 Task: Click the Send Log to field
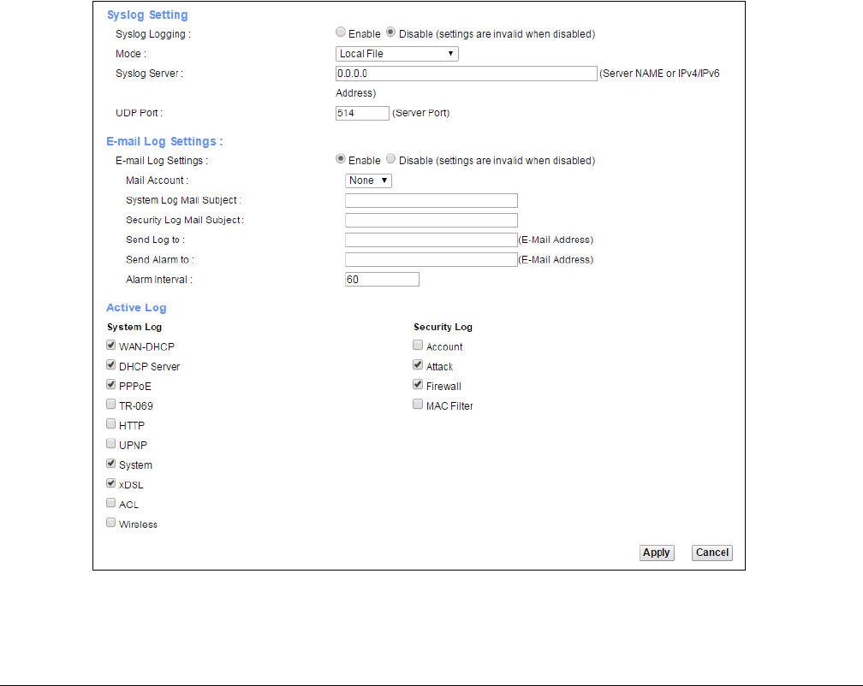click(431, 240)
